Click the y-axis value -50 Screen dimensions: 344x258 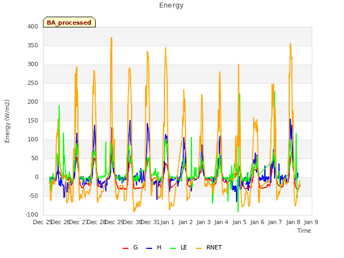click(33, 196)
